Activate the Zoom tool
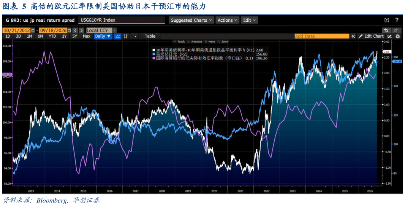This screenshot has width=405, height=206. coord(223,42)
